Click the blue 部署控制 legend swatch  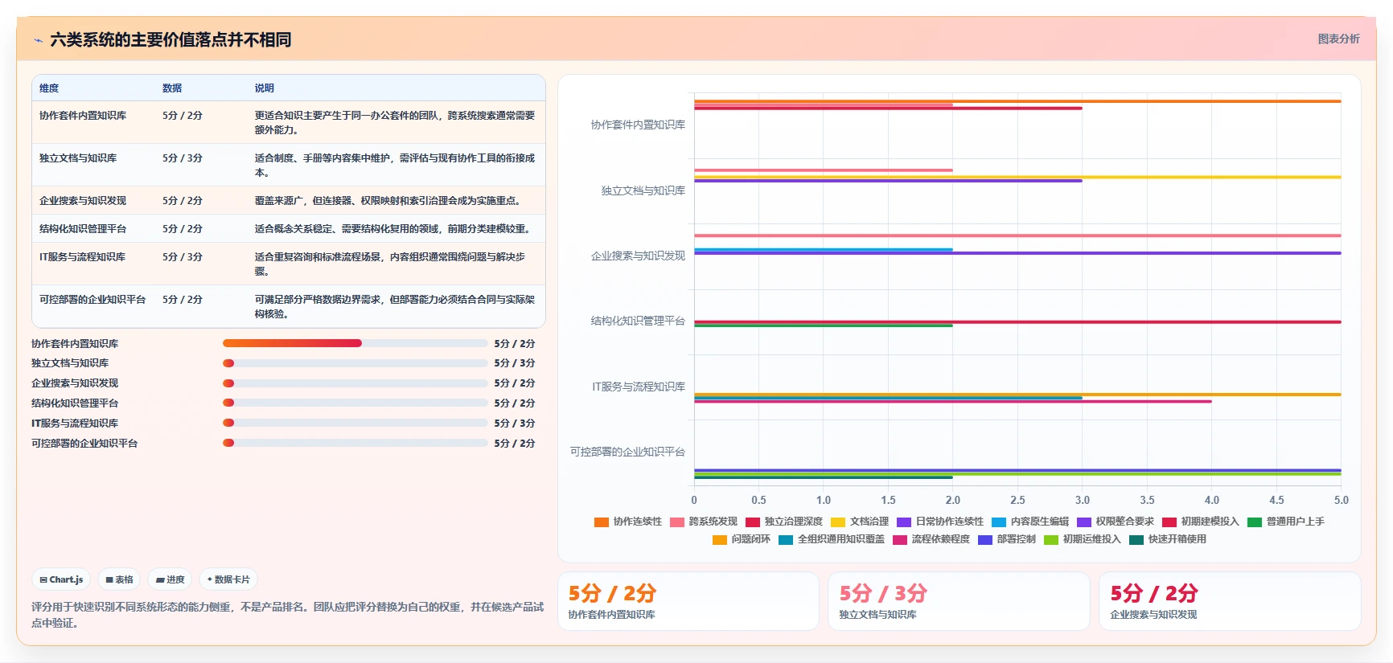[985, 540]
